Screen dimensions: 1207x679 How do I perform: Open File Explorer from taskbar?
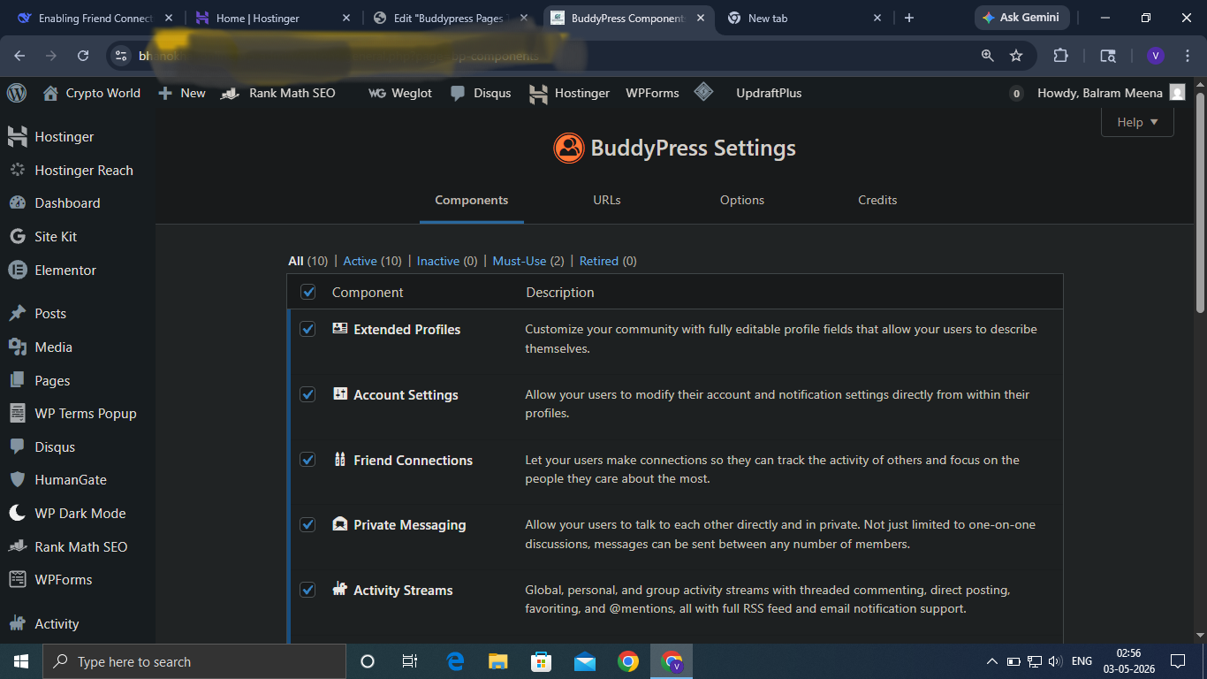tap(498, 661)
